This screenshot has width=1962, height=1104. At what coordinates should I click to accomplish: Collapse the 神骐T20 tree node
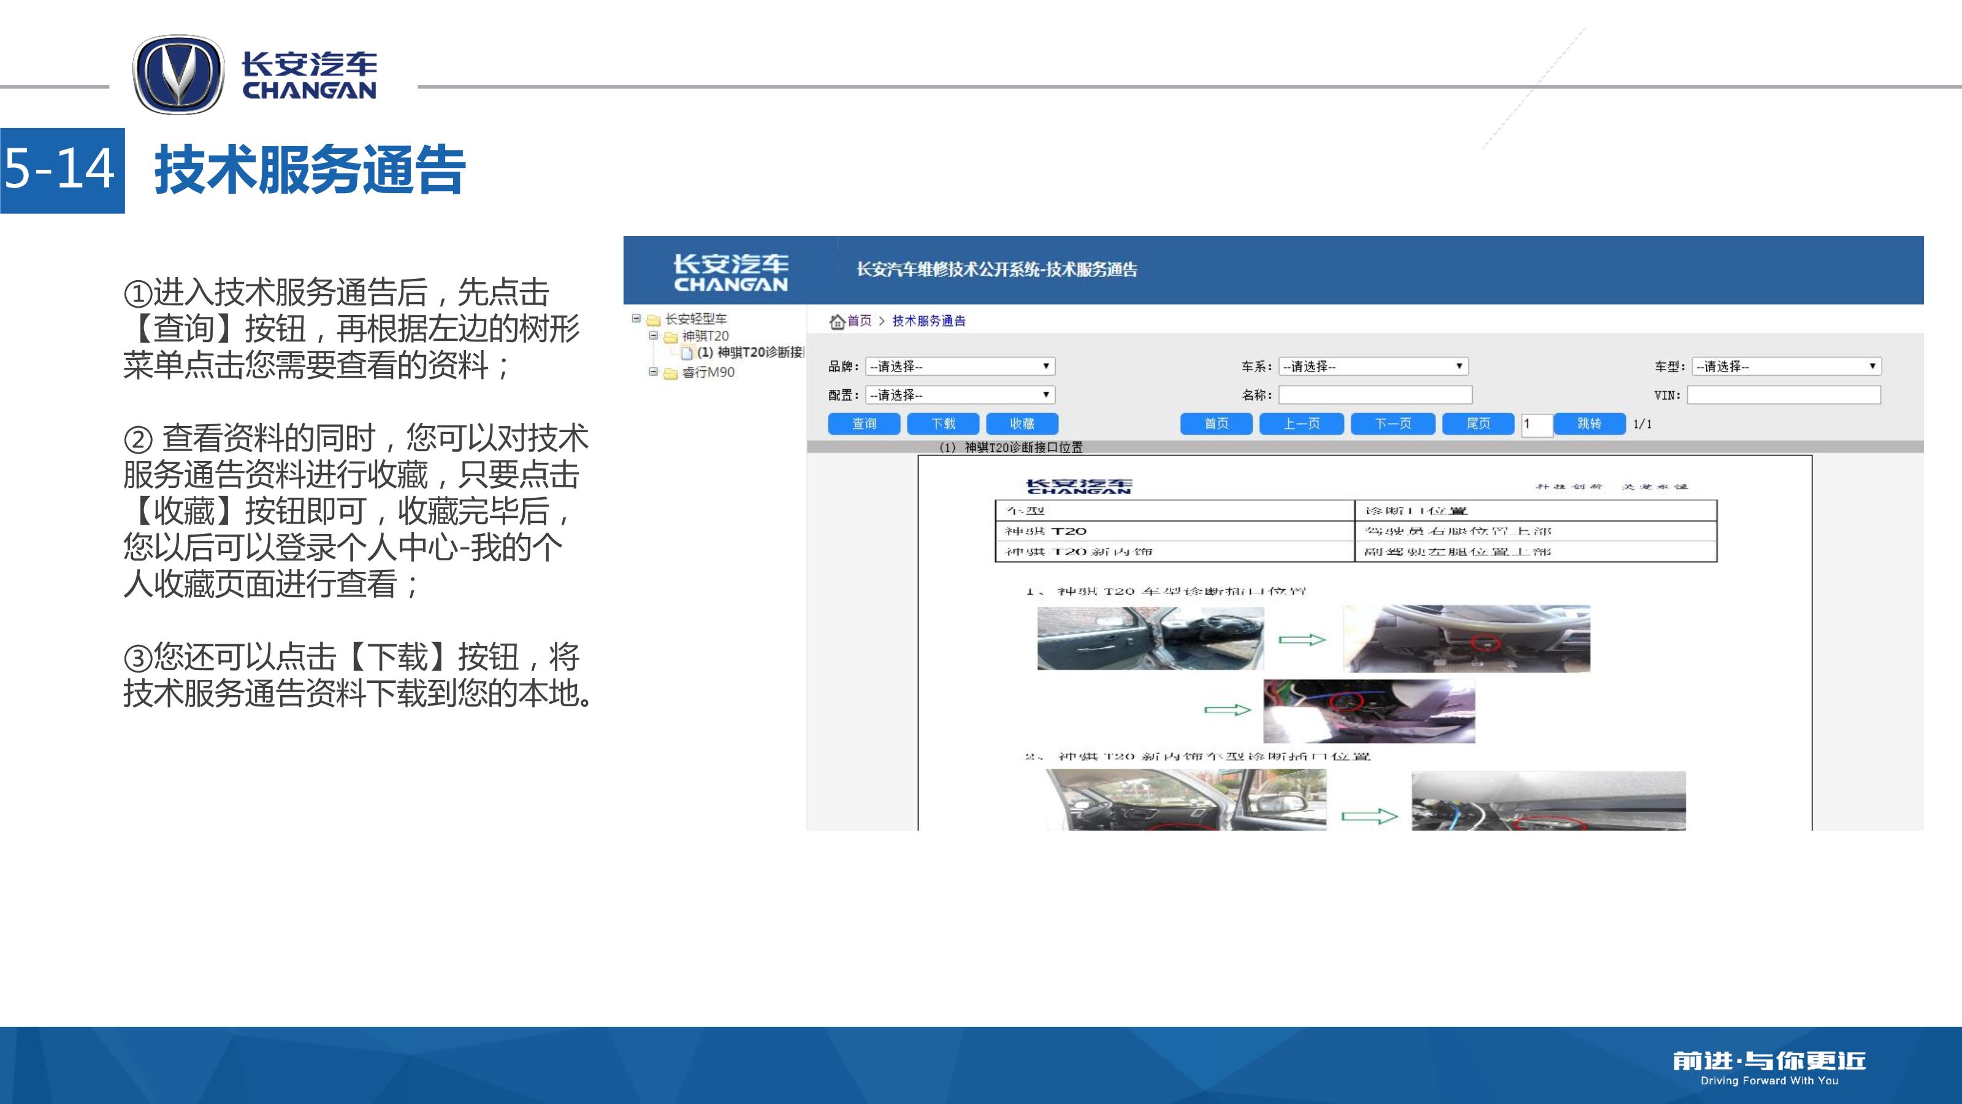653,335
